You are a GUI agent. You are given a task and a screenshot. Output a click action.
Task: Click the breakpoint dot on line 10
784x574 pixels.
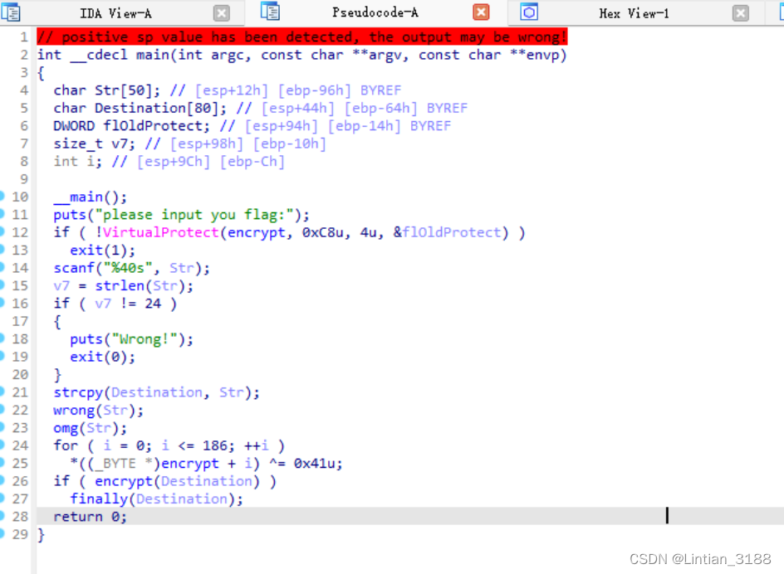(2, 197)
